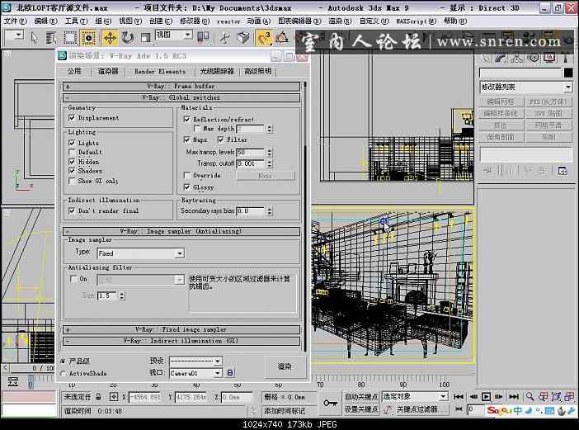Collapse V-Ray Indirect illumination (GI) rollout

point(181,341)
